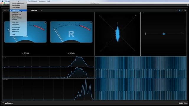Viewport: 189px width, 106px height.
Task: Open the Stereo Bus channel dropdown
Action: pyautogui.click(x=36, y=11)
